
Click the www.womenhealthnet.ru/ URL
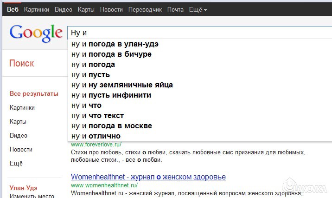pyautogui.click(x=104, y=185)
